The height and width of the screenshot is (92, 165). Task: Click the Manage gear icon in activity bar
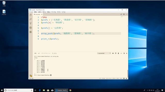[x=31, y=76]
